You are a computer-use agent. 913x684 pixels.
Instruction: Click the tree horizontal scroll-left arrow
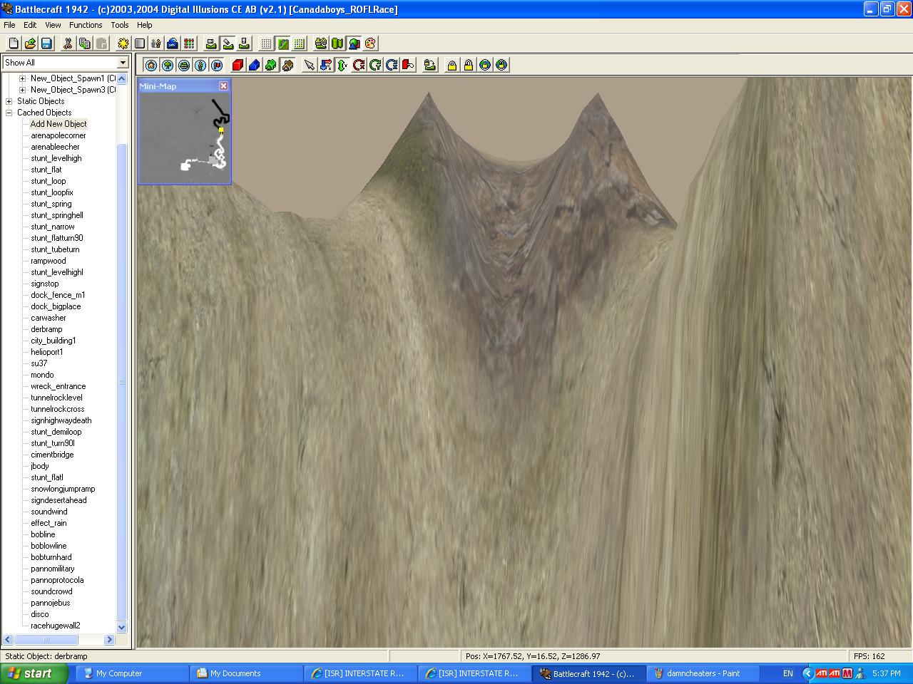9,639
